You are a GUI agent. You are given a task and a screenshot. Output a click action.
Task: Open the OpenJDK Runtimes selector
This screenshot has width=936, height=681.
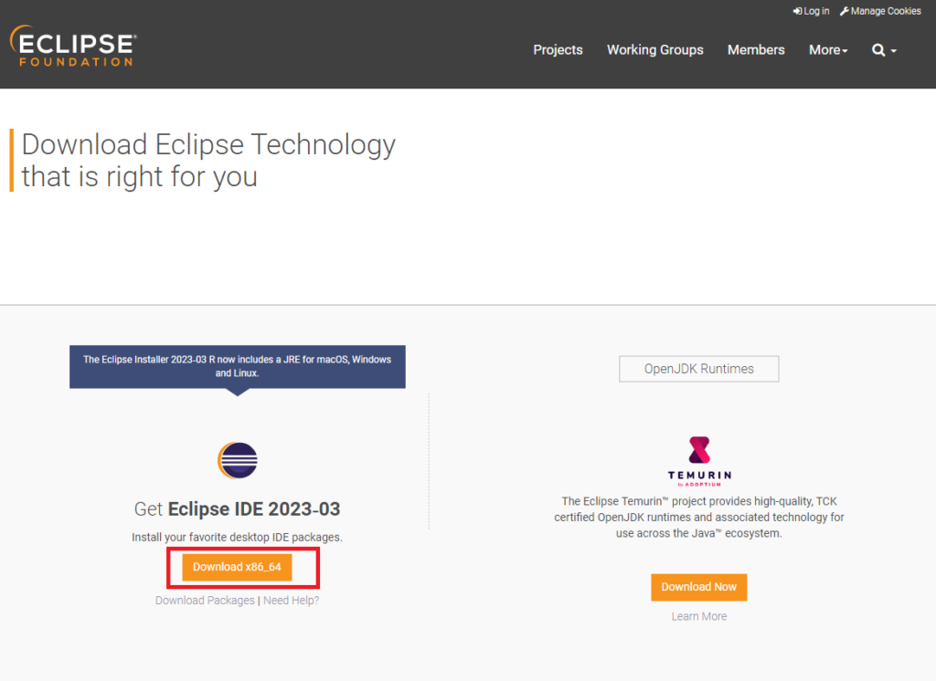(x=698, y=369)
